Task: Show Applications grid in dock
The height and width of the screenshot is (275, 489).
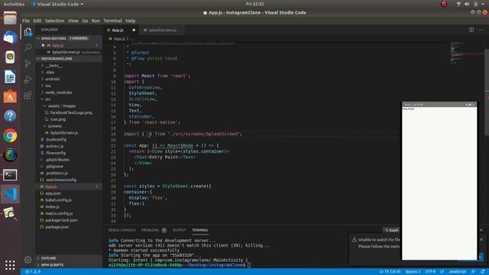Action: tap(10, 265)
